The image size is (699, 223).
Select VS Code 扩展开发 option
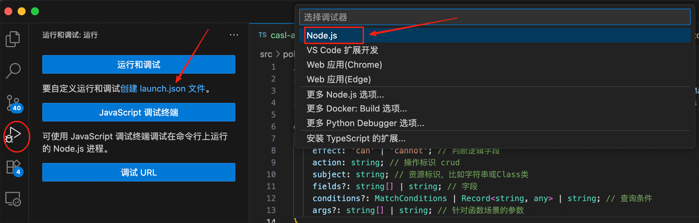pos(495,50)
